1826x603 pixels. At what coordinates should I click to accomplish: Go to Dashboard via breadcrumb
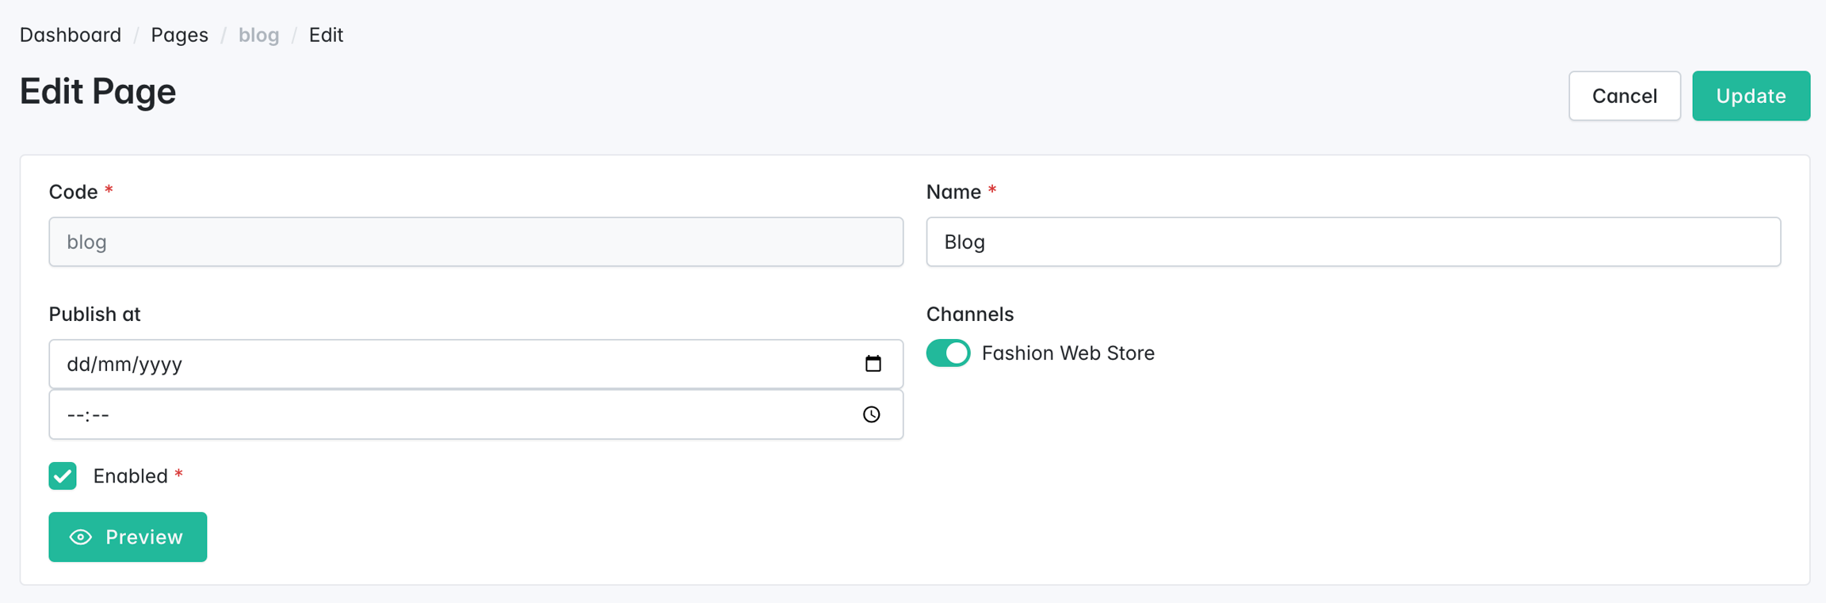tap(71, 35)
